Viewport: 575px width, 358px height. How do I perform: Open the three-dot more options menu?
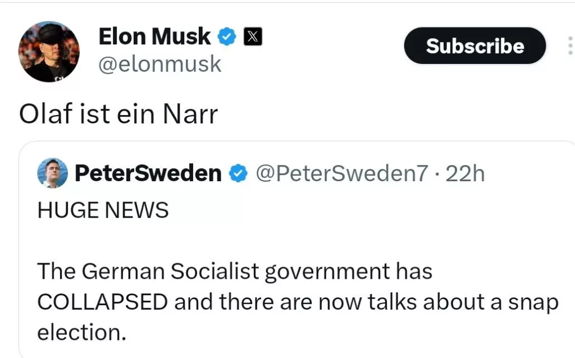point(571,46)
